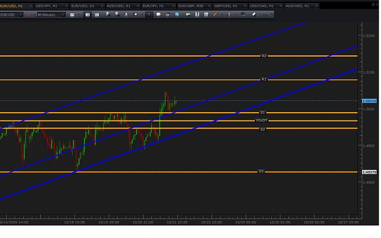381x238 pixels.
Task: Select the PIVOT line label
Action: pyautogui.click(x=262, y=121)
